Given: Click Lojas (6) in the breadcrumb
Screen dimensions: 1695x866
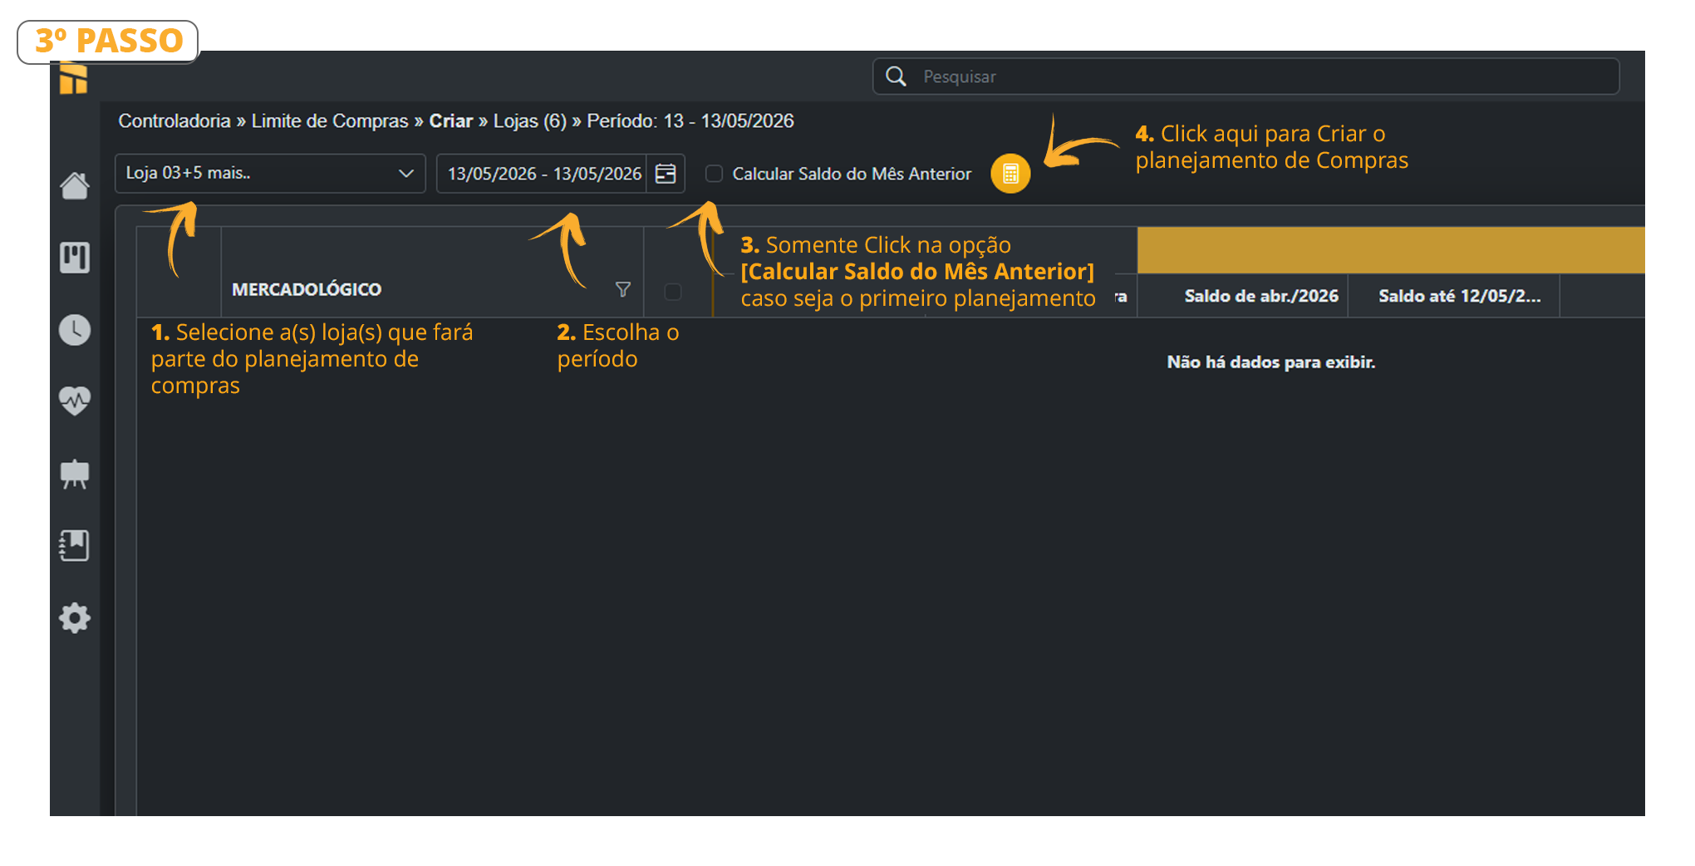Looking at the screenshot, I should pos(530,121).
